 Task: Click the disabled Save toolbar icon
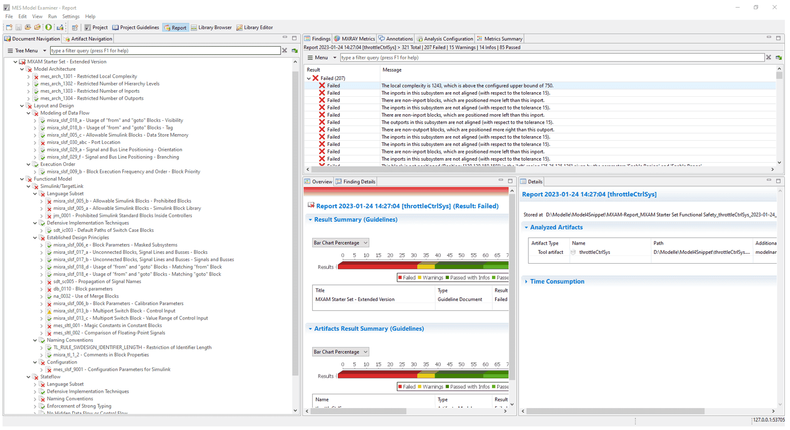tap(18, 28)
